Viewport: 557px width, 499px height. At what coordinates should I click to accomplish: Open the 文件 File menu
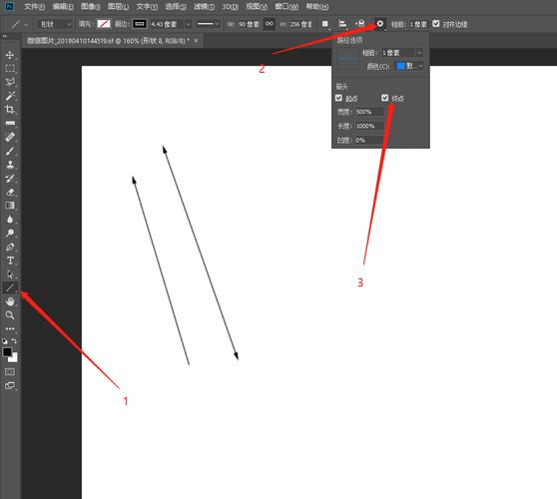[34, 6]
